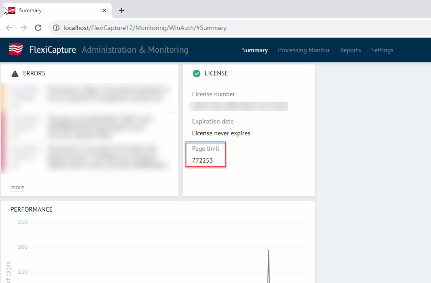The image size is (431, 283).
Task: Click the page limit value 772253
Action: coord(202,160)
